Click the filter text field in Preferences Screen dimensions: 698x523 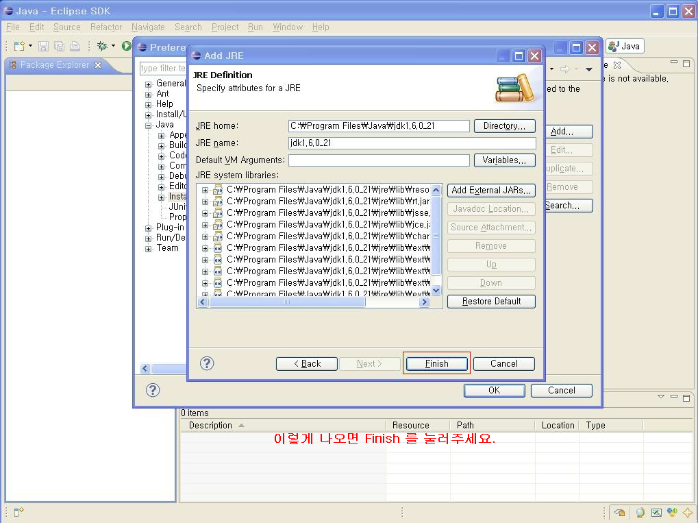(x=163, y=68)
